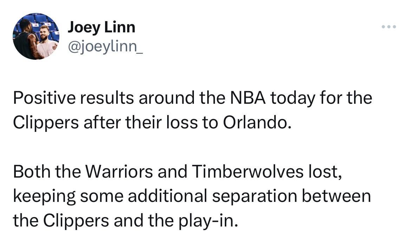The width and height of the screenshot is (411, 249).
Task: Click the word "keeping" in the tweet
Action: coord(44,196)
